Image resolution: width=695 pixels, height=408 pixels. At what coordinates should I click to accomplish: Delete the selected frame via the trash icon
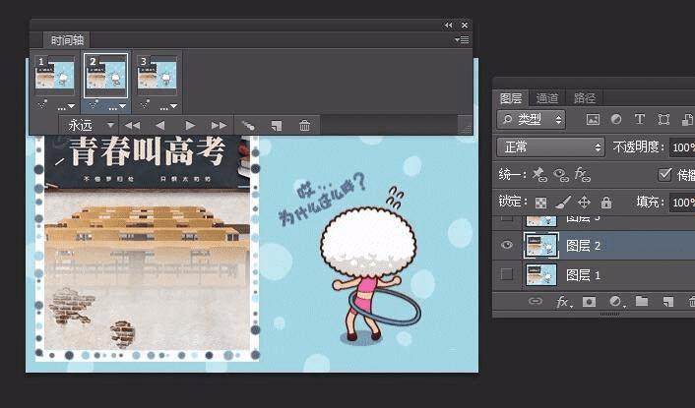304,126
